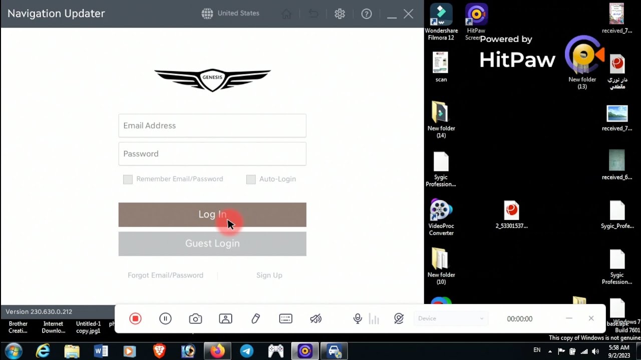Open Internet Explorer from taskbar
The height and width of the screenshot is (360, 641).
click(x=43, y=351)
